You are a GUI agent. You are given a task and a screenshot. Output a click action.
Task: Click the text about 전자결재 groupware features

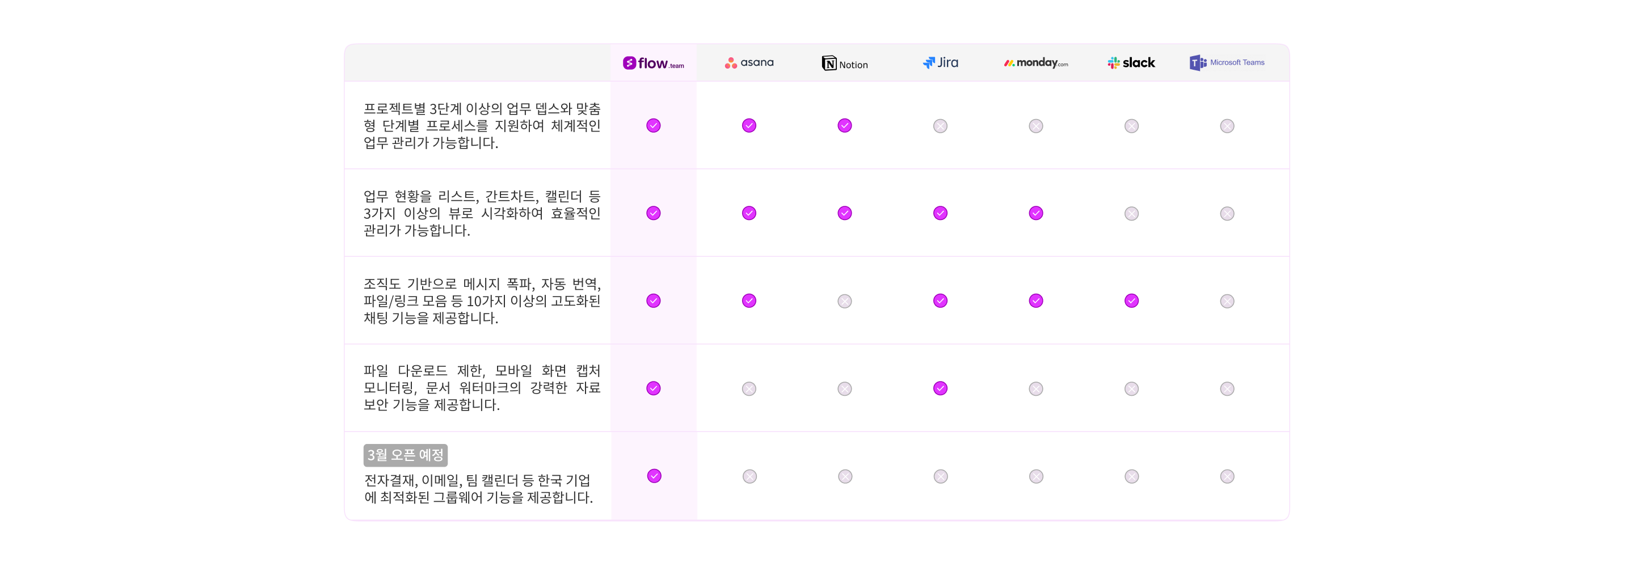tap(479, 489)
